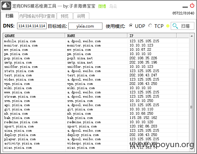This screenshot has width=197, height=154.
Task: Select the pop.yixia.com row
Action: click(96, 58)
